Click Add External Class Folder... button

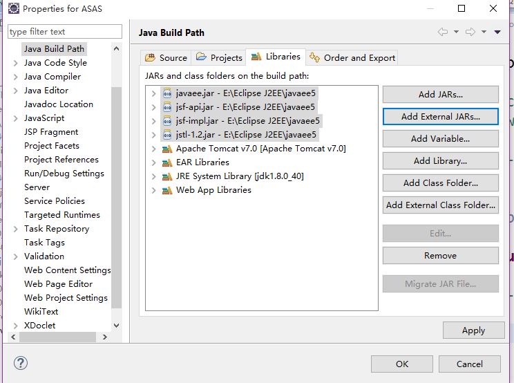pyautogui.click(x=441, y=205)
